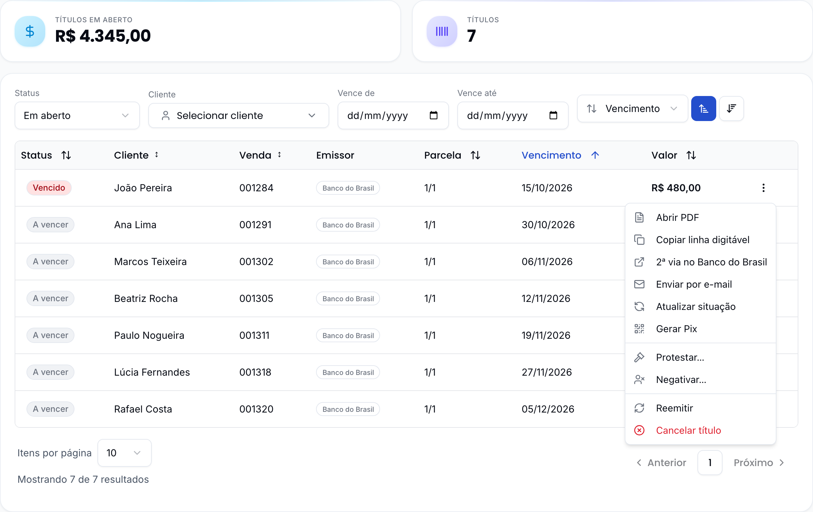Go to the Anterior page

pyautogui.click(x=661, y=463)
